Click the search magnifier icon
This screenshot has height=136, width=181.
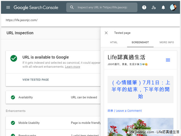(72, 7)
